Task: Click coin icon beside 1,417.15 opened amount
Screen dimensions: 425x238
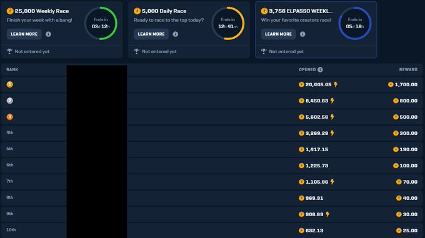Action: tap(301, 149)
